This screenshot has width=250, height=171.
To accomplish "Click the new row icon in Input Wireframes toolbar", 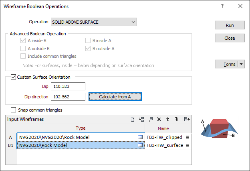I will [x=133, y=119].
